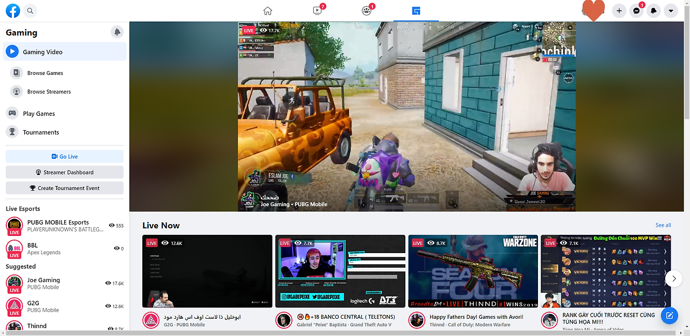Click Tùng Họa Mi channel avatar

549,320
